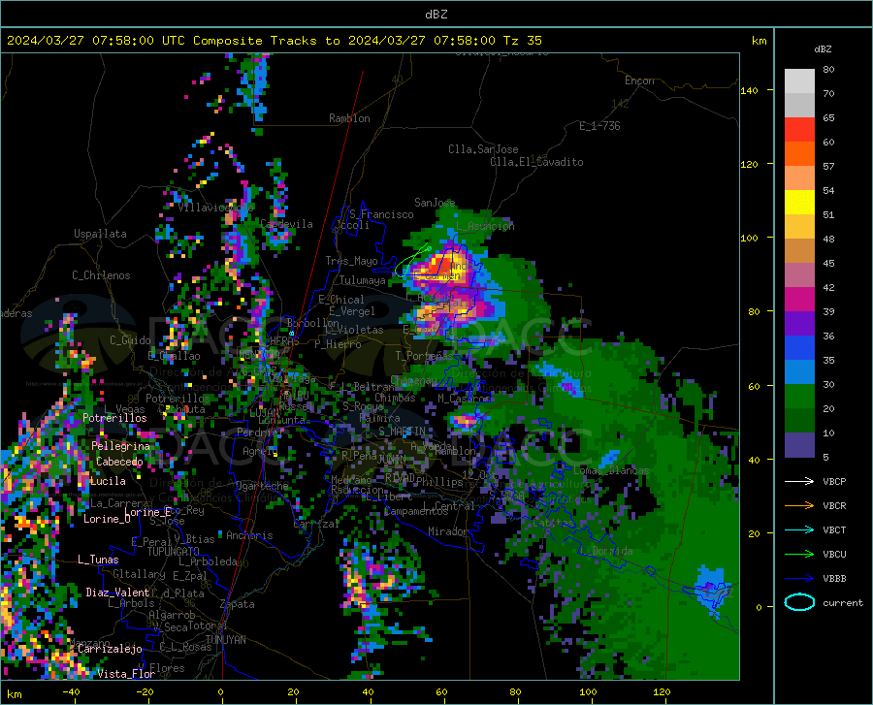Click the Vista_Flor location label
The image size is (873, 705).
tap(126, 674)
